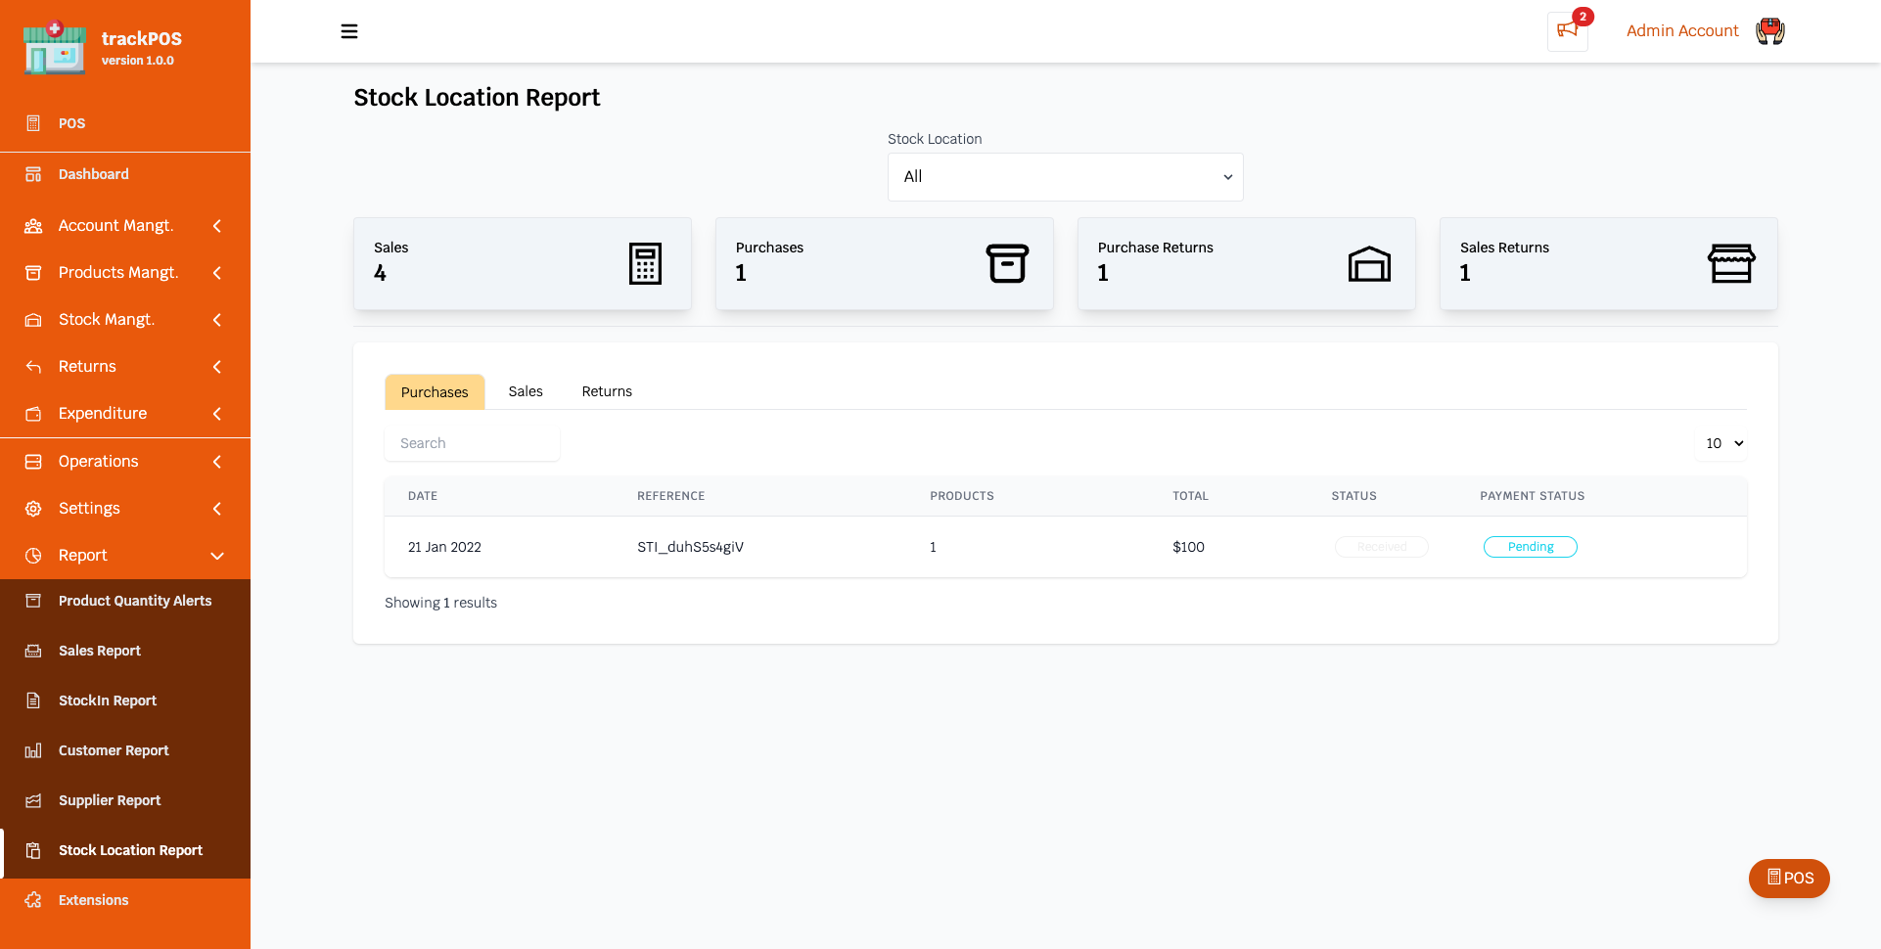Click the Expenditure icon
Viewport: 1881px width, 949px height.
(x=33, y=413)
